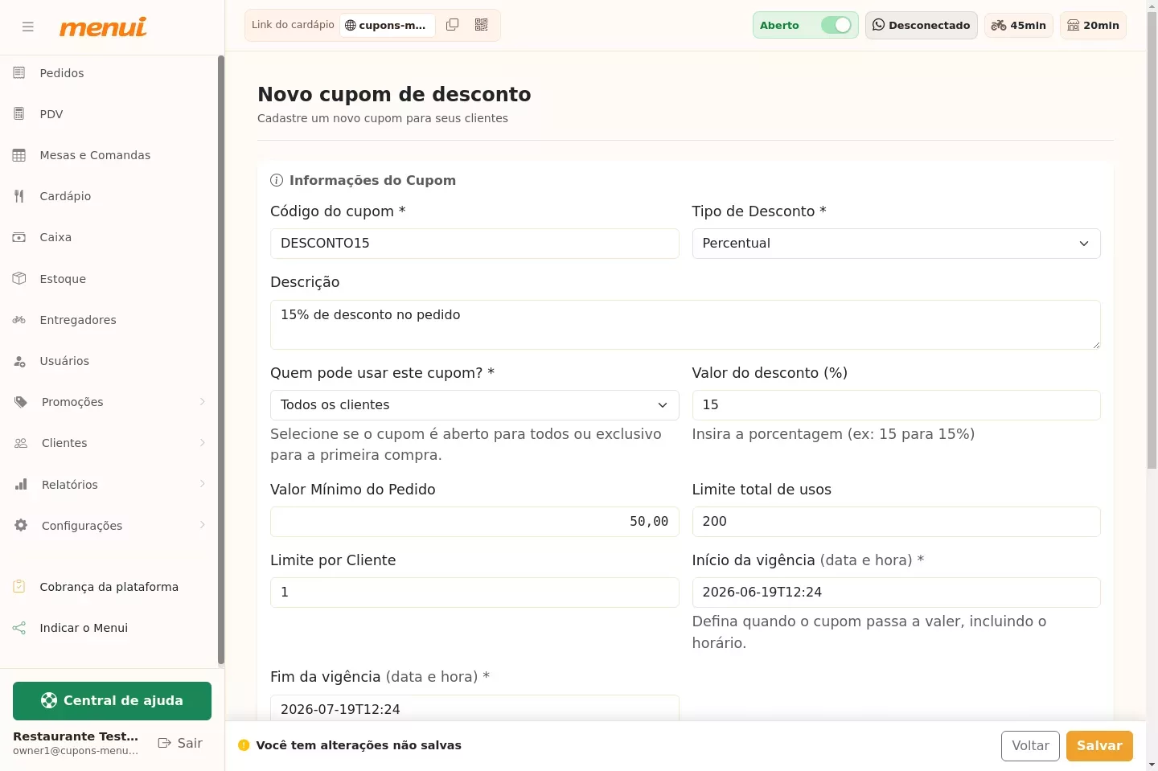Click the Limite total de usos field
This screenshot has width=1158, height=771.
(896, 522)
